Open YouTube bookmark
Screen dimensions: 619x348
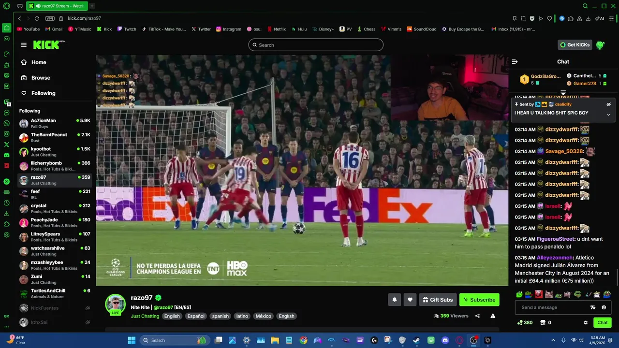pyautogui.click(x=29, y=29)
